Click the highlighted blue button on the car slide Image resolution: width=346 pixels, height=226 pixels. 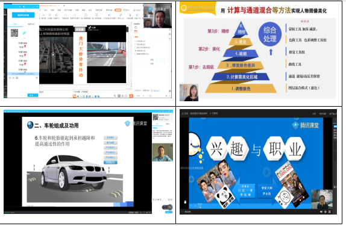point(110,163)
